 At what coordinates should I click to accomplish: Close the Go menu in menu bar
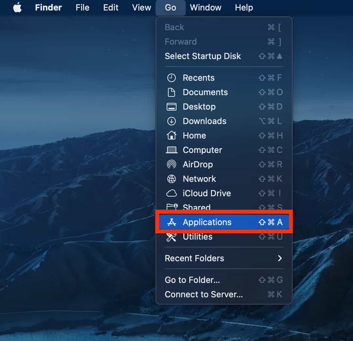[170, 8]
